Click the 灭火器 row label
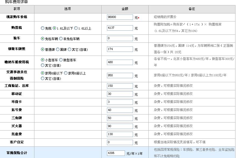 (17, 126)
